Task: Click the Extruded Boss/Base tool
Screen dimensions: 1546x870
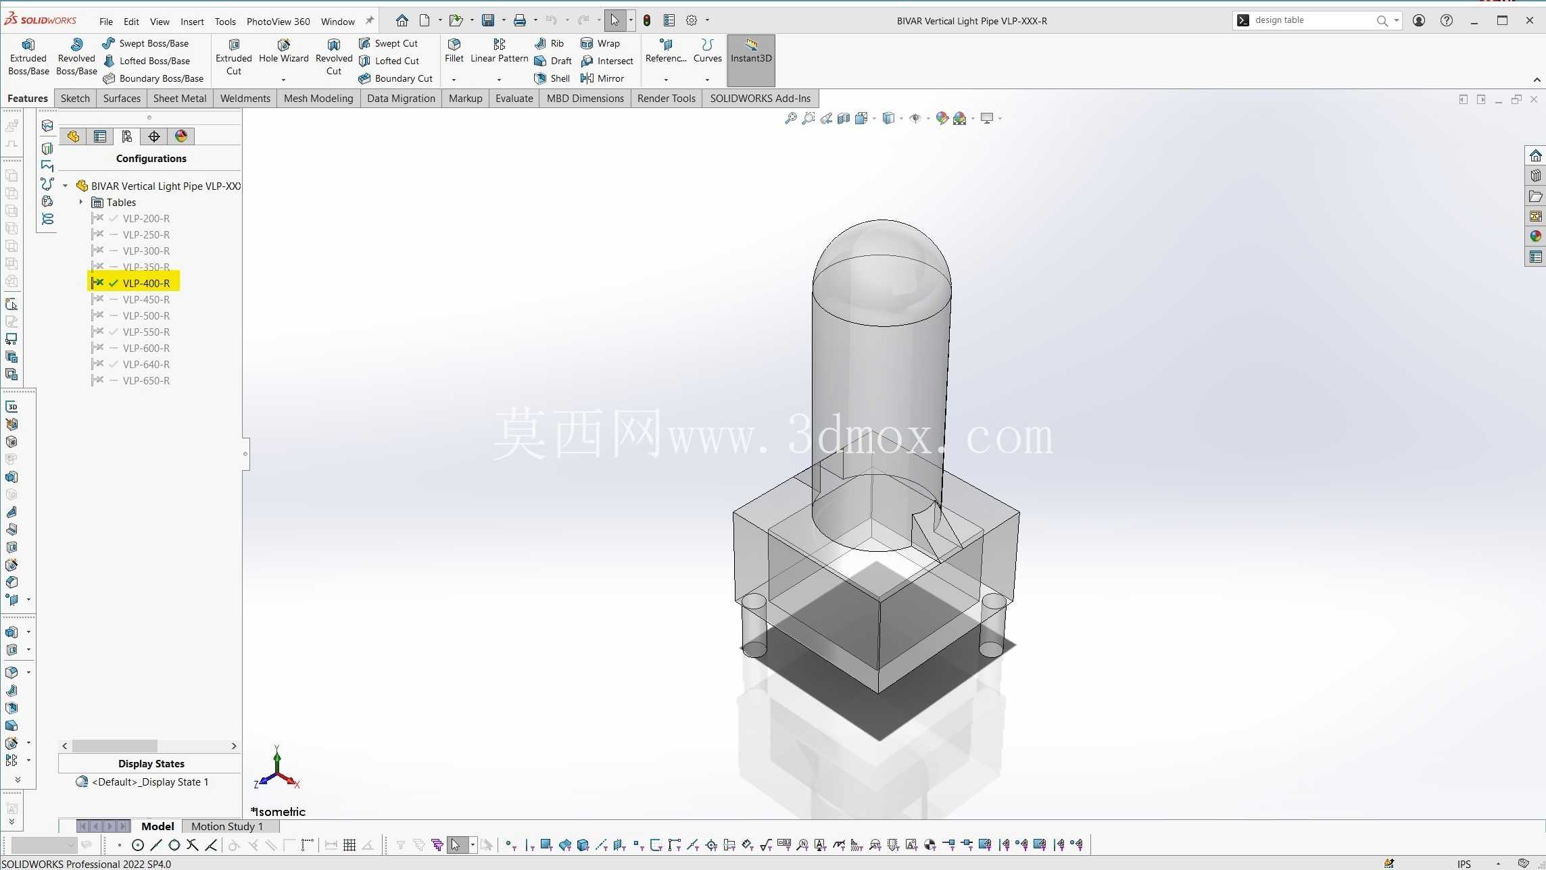Action: point(28,57)
